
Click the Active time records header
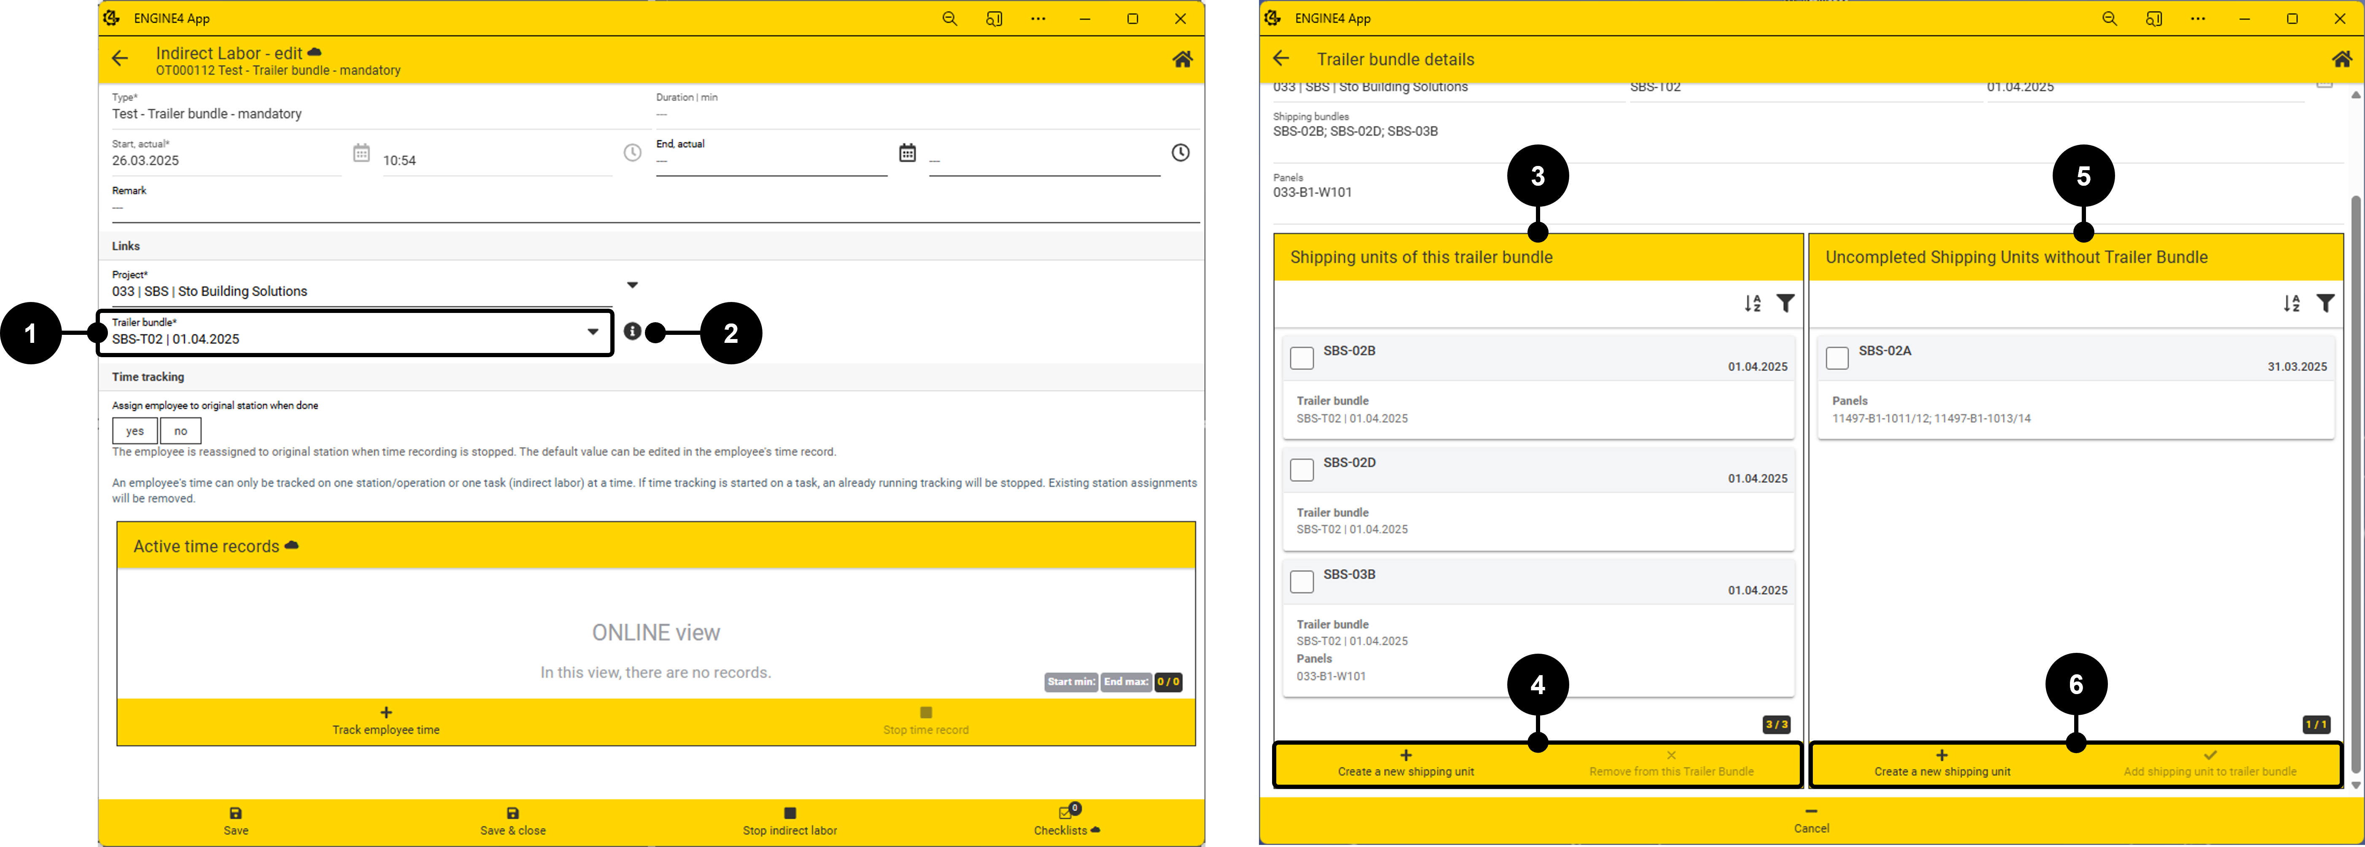point(655,546)
